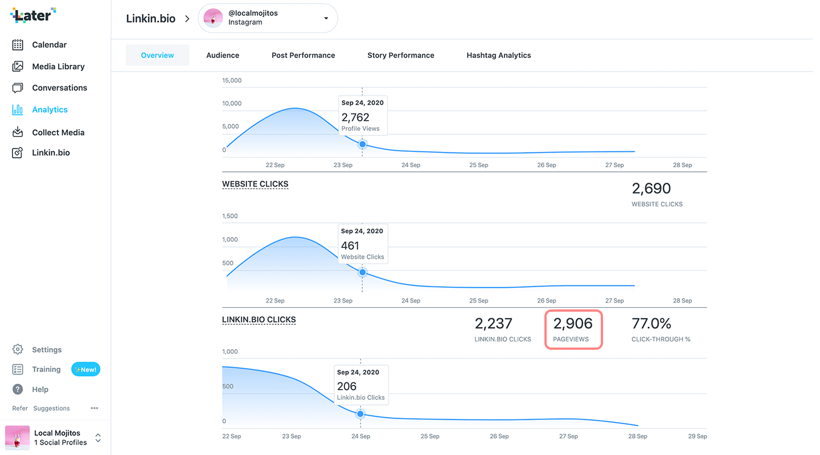Image resolution: width=820 pixels, height=455 pixels.
Task: Click the Later logo
Action: click(34, 15)
